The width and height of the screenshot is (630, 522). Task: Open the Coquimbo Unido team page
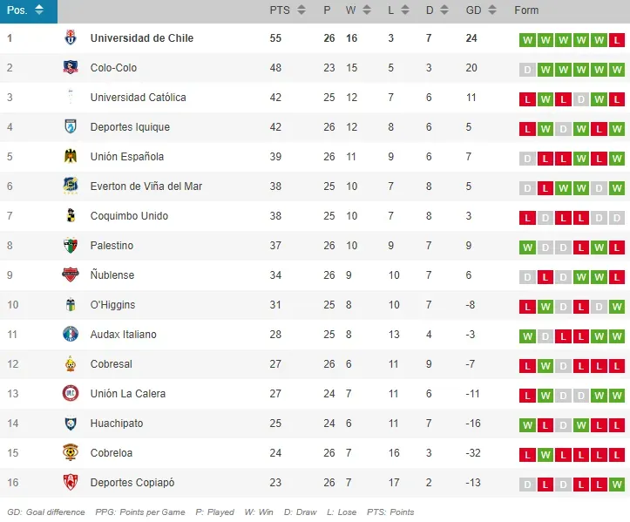(x=129, y=216)
